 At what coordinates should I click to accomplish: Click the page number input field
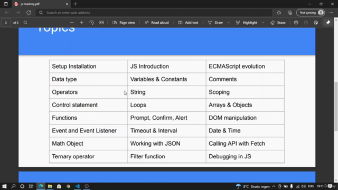tap(6, 23)
